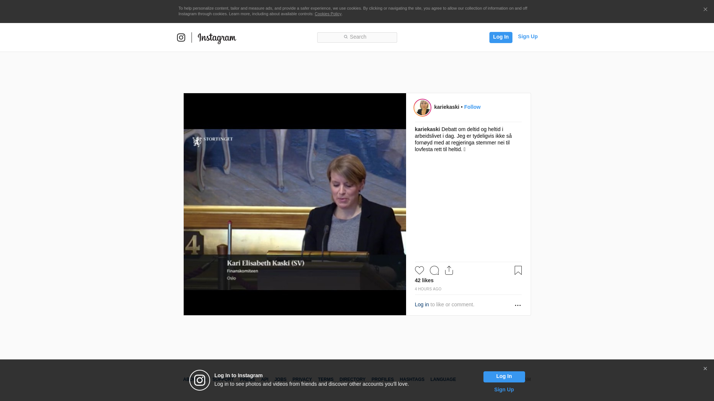Image resolution: width=714 pixels, height=401 pixels.
Task: Click the Search input field
Action: [357, 37]
